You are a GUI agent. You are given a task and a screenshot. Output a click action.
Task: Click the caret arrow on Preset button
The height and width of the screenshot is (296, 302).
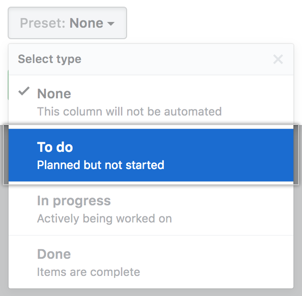111,23
